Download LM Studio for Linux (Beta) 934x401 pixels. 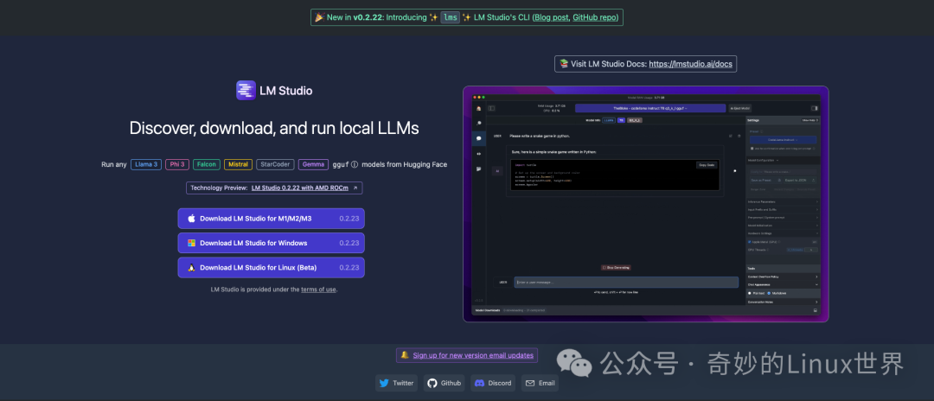point(271,268)
